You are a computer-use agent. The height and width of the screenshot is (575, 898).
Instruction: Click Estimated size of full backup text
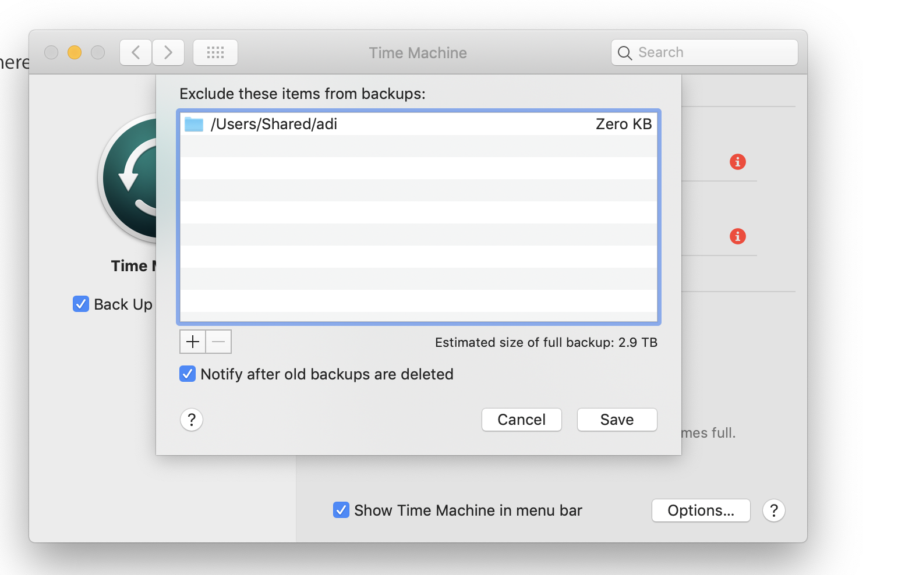pyautogui.click(x=546, y=342)
